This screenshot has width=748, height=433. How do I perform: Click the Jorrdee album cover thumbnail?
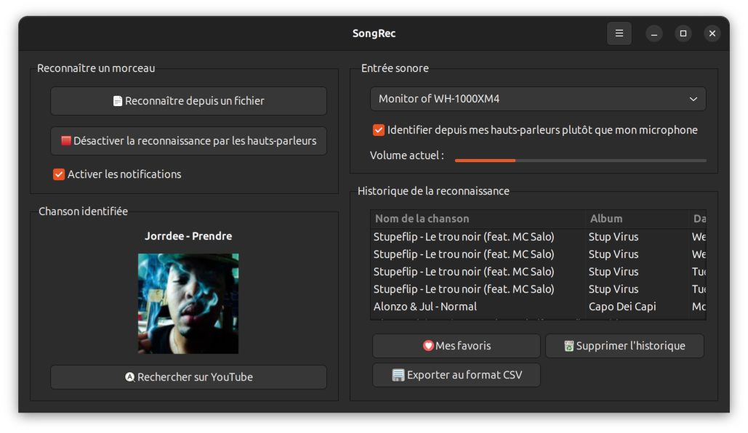click(x=188, y=304)
